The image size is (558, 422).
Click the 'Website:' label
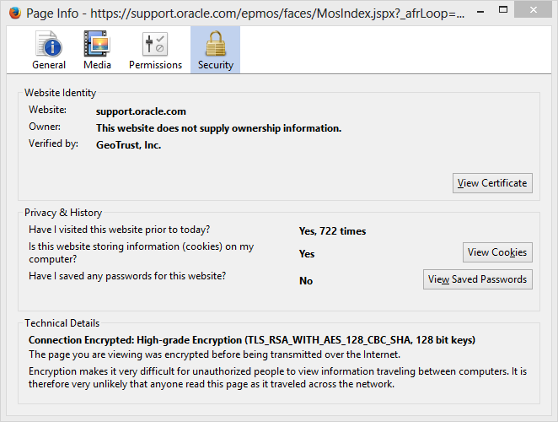(47, 110)
